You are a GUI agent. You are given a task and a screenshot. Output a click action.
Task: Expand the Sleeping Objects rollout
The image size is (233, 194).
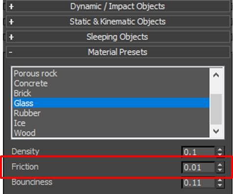[118, 37]
